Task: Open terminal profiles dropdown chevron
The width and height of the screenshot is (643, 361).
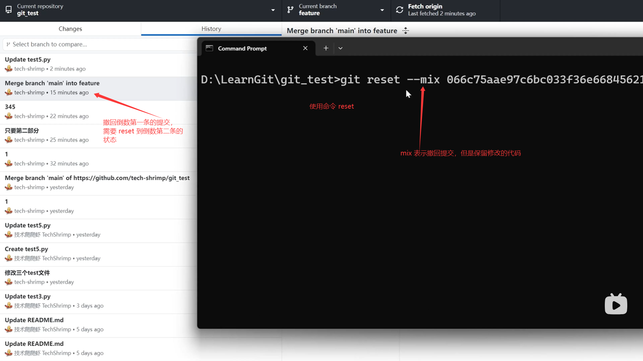Action: pos(340,48)
